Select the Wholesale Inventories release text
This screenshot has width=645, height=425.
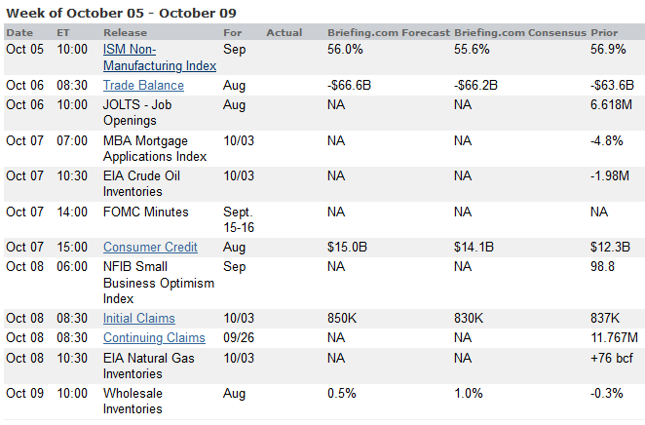tap(133, 402)
